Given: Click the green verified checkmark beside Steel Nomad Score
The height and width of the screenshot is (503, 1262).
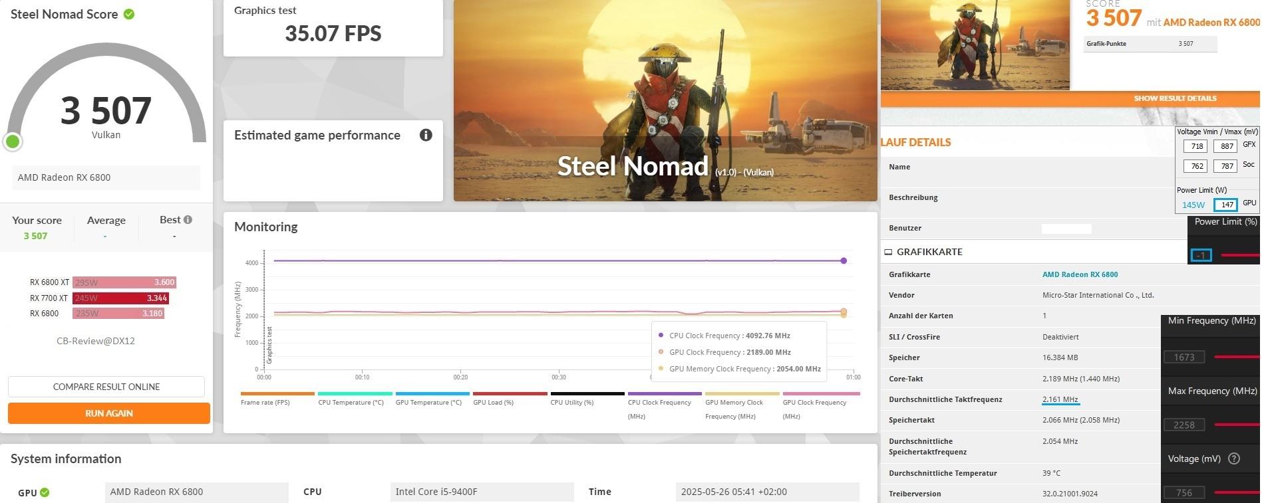Looking at the screenshot, I should pyautogui.click(x=129, y=14).
